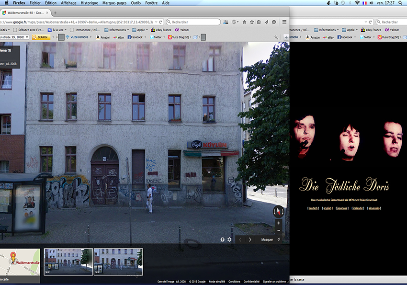Click the Amazon bookmark in the front window
Screen dimensions: 407x285
pyautogui.click(x=103, y=37)
